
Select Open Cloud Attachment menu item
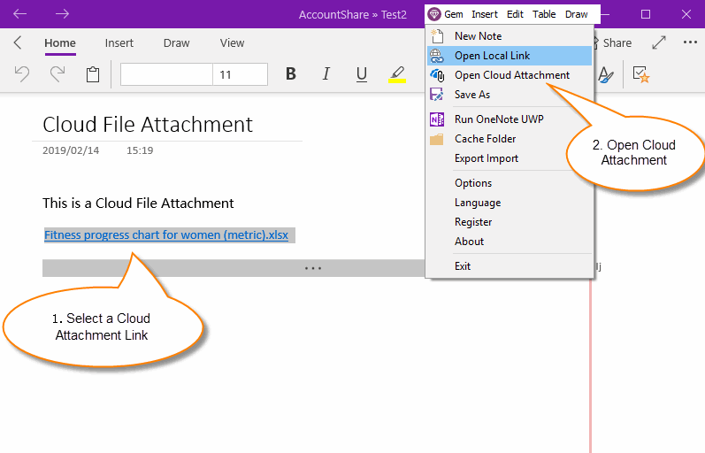click(x=511, y=75)
